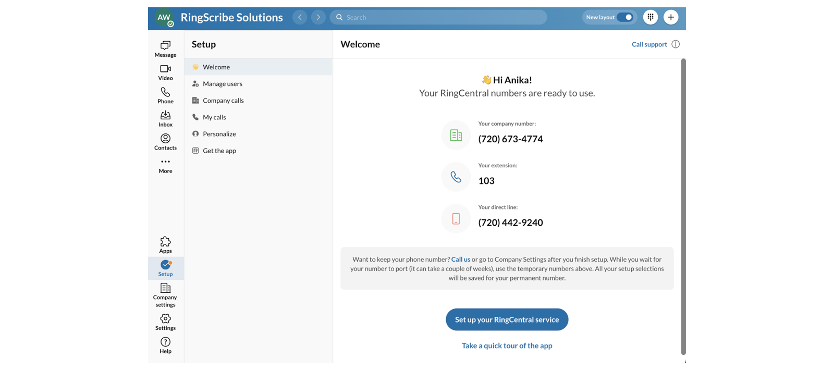
Task: Open the dial pad grid icon
Action: 650,17
